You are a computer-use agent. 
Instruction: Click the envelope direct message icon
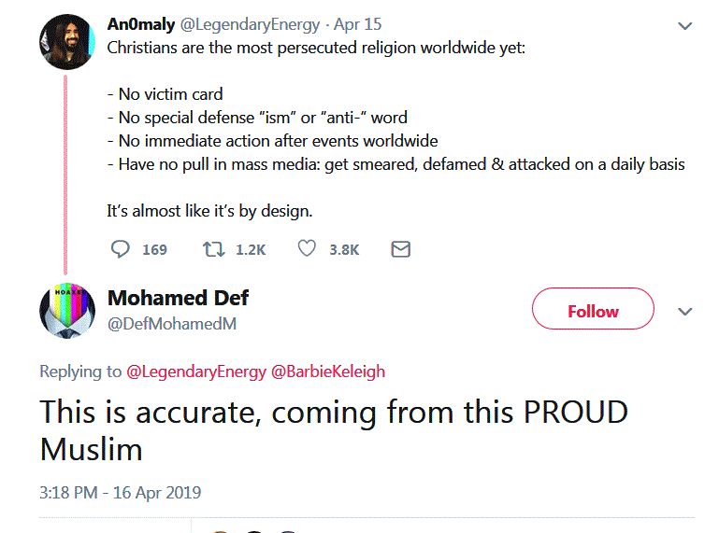[x=400, y=249]
